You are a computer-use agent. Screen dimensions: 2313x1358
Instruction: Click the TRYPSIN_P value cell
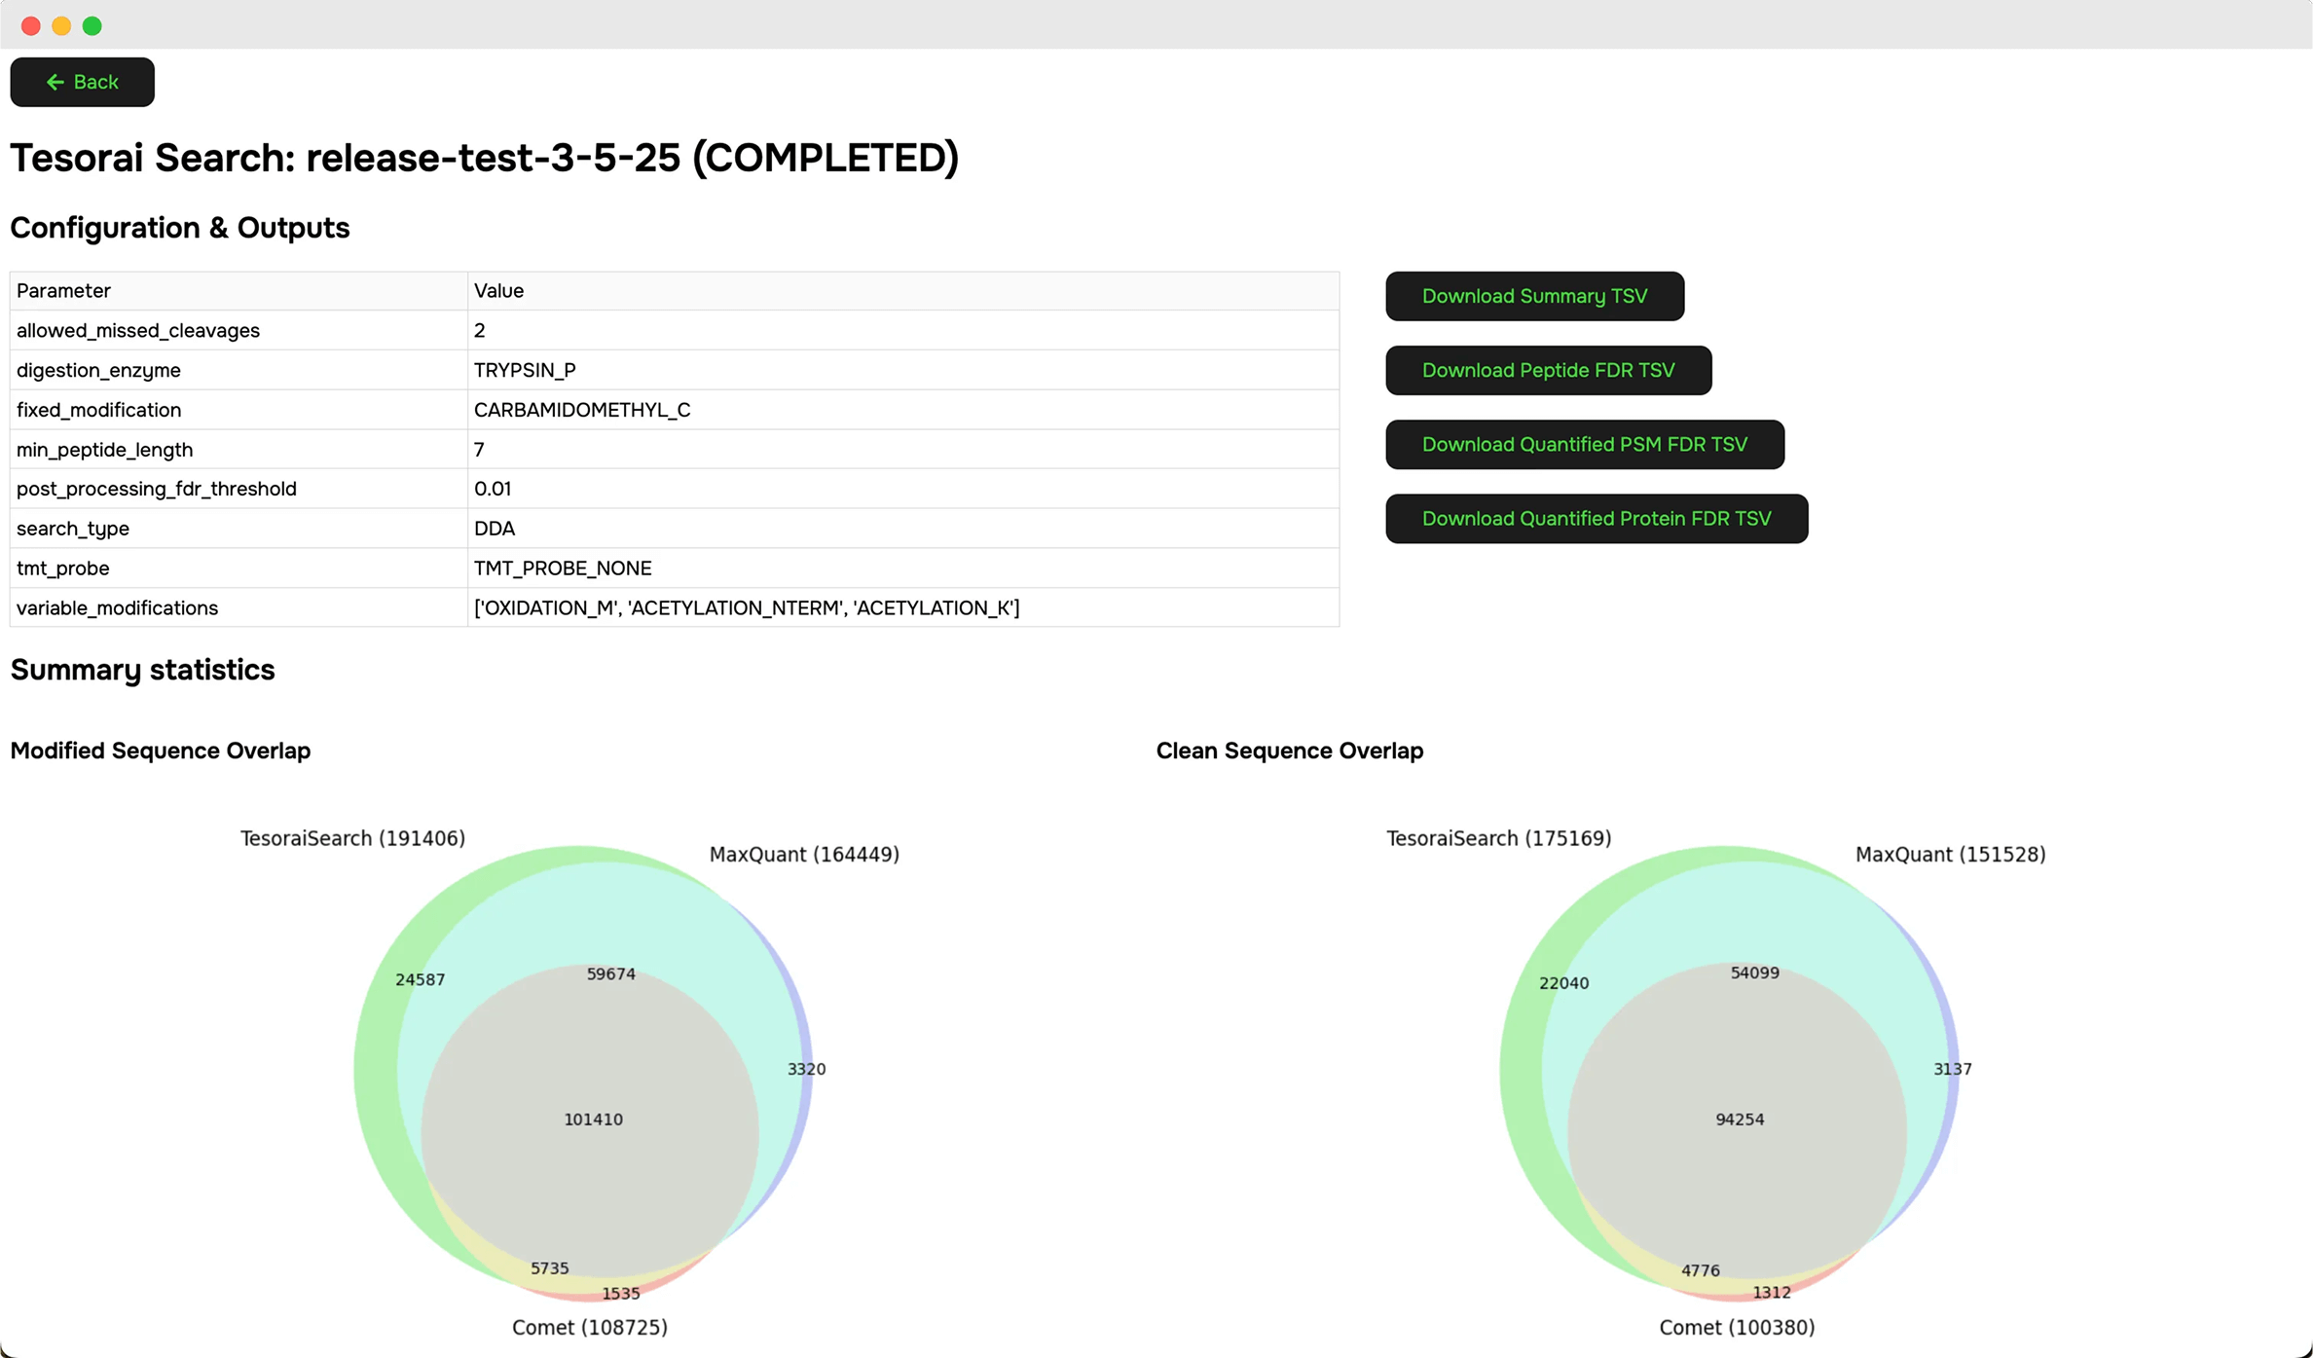(x=903, y=370)
